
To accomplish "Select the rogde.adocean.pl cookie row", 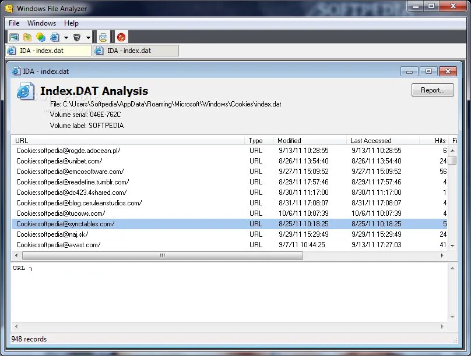I will coord(230,151).
